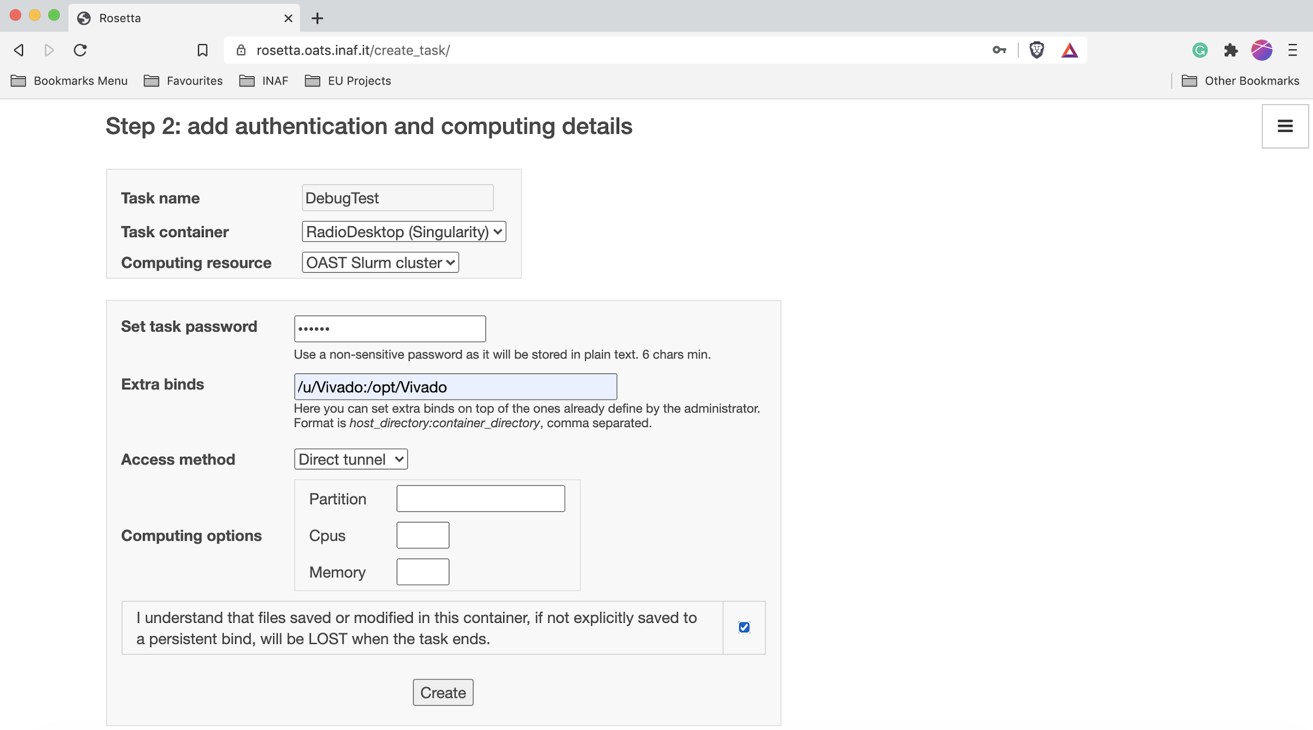Click the Brave Rewards triangle icon
This screenshot has height=730, width=1313.
click(1069, 50)
